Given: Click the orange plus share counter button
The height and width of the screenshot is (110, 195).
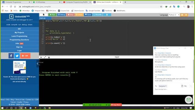Looking at the screenshot, I should tap(25, 56).
